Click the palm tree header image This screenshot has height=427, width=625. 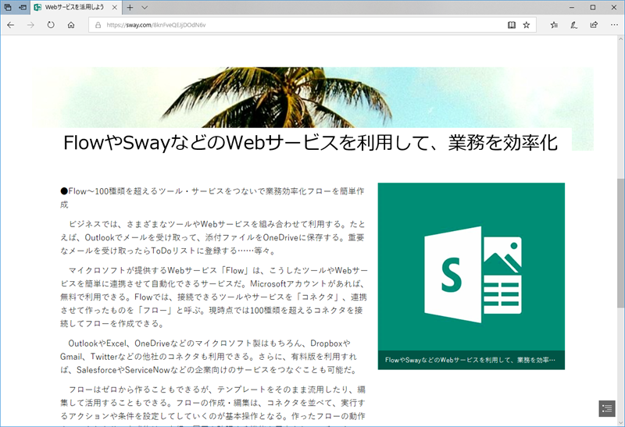pyautogui.click(x=312, y=98)
